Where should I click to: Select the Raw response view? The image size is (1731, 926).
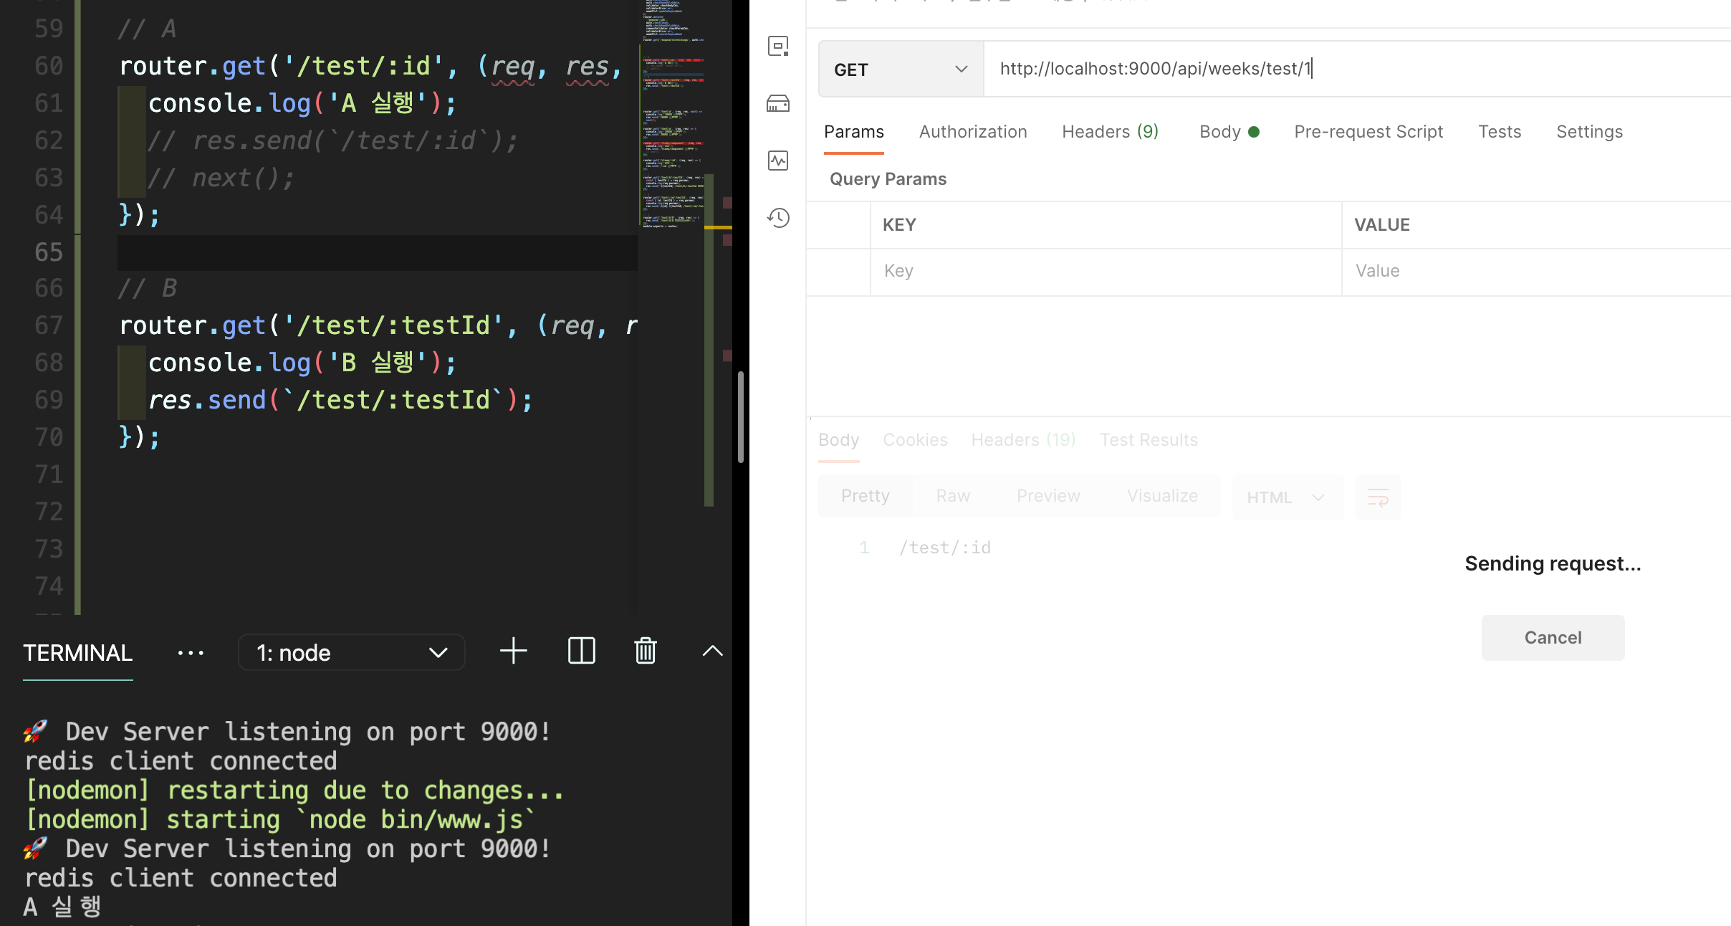pos(953,496)
